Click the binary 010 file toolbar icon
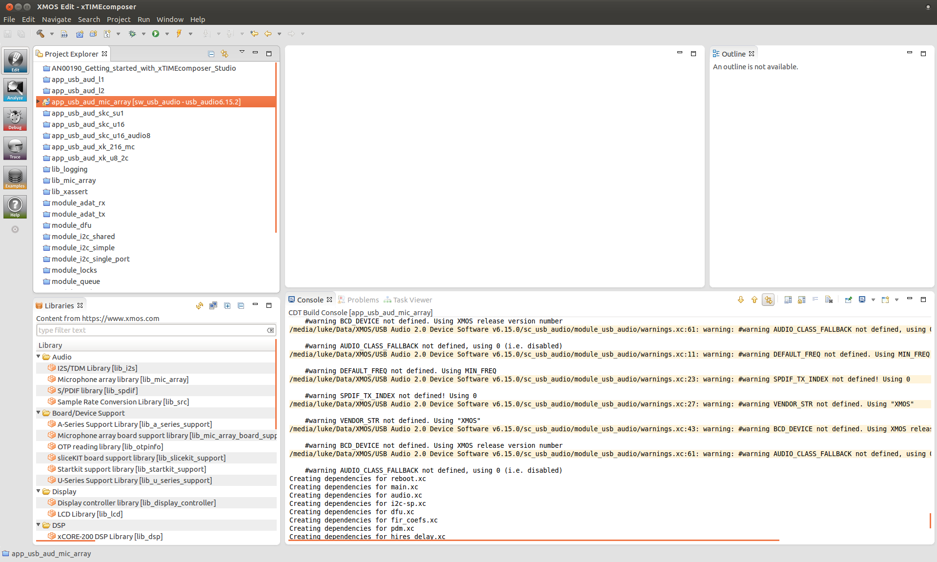937x562 pixels. pos(64,34)
